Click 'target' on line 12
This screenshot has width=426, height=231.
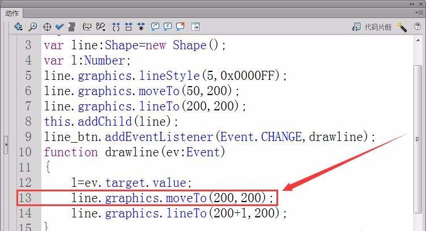tap(125, 183)
